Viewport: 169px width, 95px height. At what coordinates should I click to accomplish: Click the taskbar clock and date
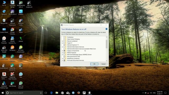point(159,93)
